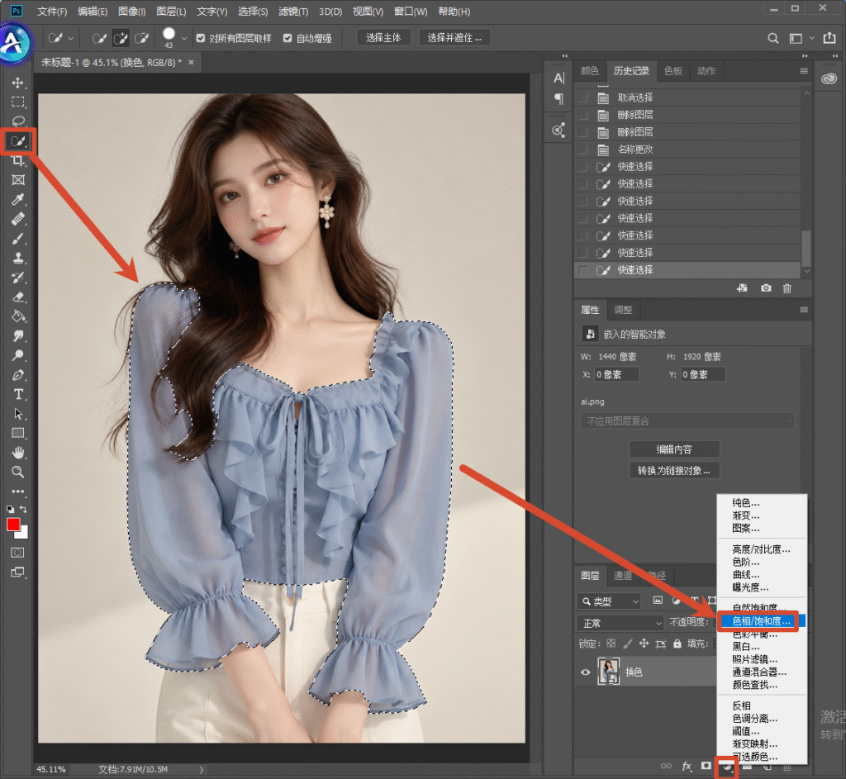Open blend mode 正常 dropdown
Screen dimensions: 846x779
(620, 623)
